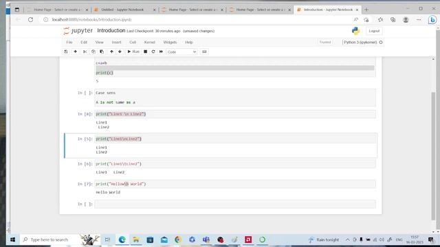Viewport: 440px width, 247px height.
Task: Open the cell type Code dropdown
Action: click(x=181, y=52)
